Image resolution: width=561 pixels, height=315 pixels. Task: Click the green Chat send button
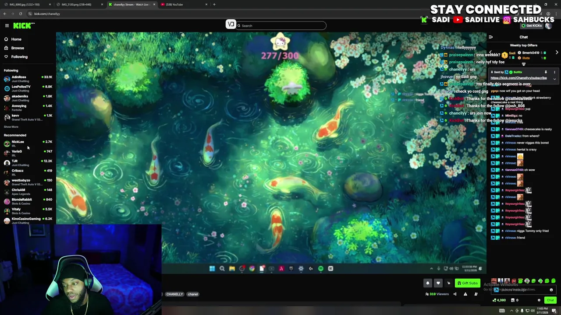(550, 300)
